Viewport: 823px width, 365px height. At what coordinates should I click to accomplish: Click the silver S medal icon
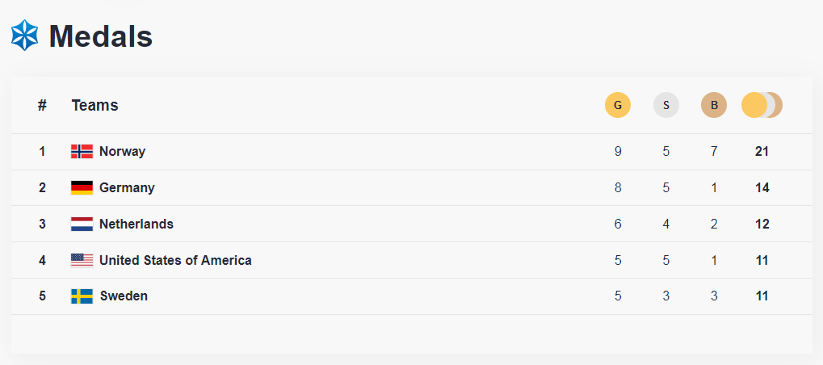(x=666, y=105)
